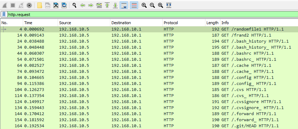The height and width of the screenshot is (129, 298).
Task: Toggle packet list colorization
Action: pyautogui.click(x=134, y=5)
